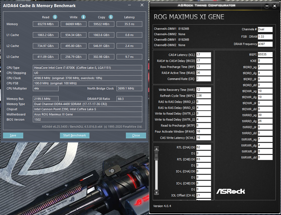Select the Four Activate Window (tFAW) field
Screen dimensions: 281x215
click(204, 132)
